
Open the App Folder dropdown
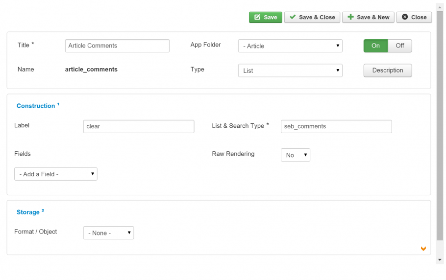tap(290, 46)
